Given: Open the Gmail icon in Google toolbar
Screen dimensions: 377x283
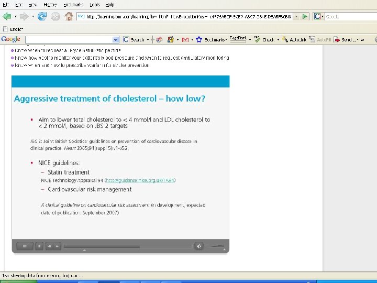Looking at the screenshot, I should click(x=185, y=40).
